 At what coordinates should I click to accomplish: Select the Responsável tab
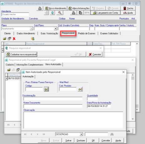pos(68,33)
